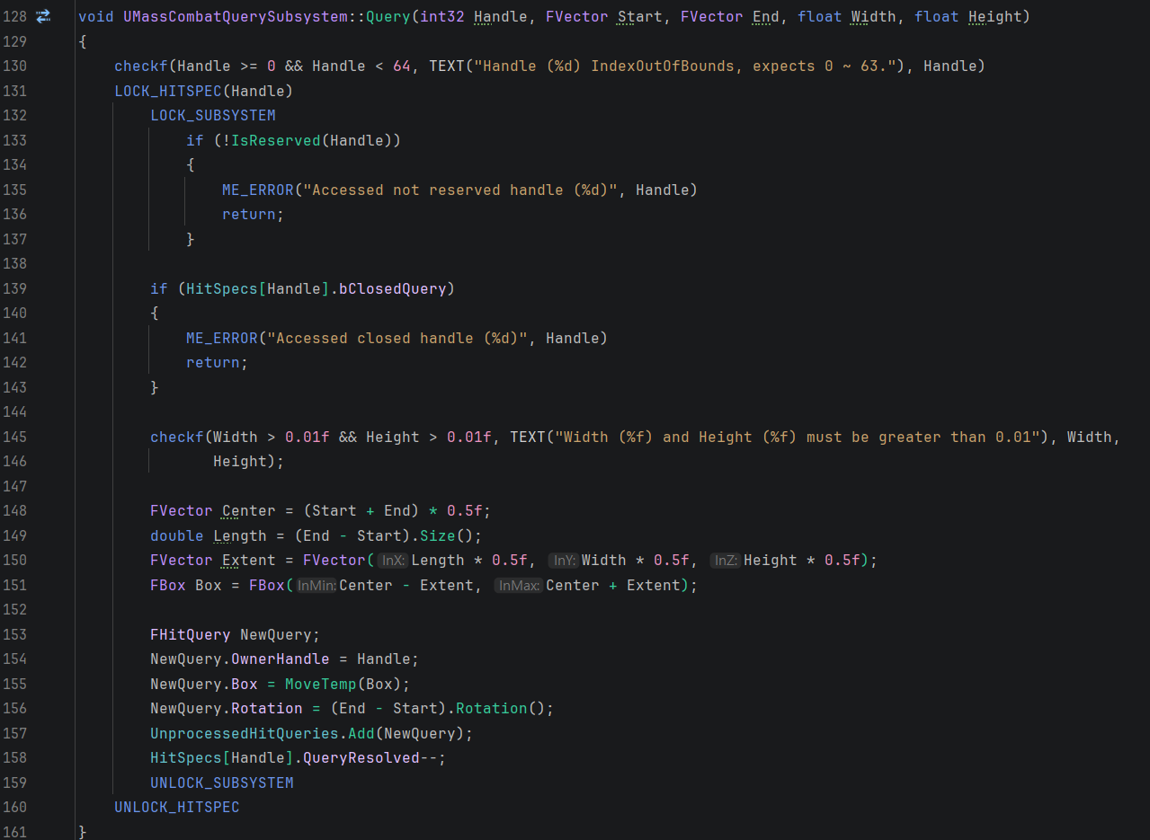This screenshot has height=840, width=1150.
Task: Click the UMassCombatQuerySubsystem class name
Action: [236, 16]
